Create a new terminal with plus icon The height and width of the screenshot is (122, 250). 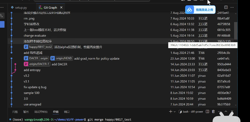[x=171, y=112]
